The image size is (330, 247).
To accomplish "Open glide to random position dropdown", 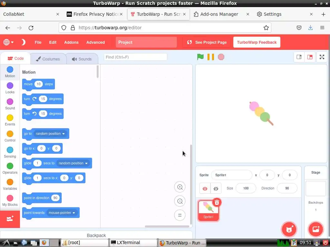I will [73, 163].
